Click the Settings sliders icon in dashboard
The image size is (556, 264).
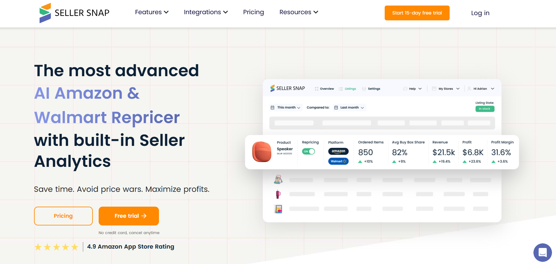point(364,89)
